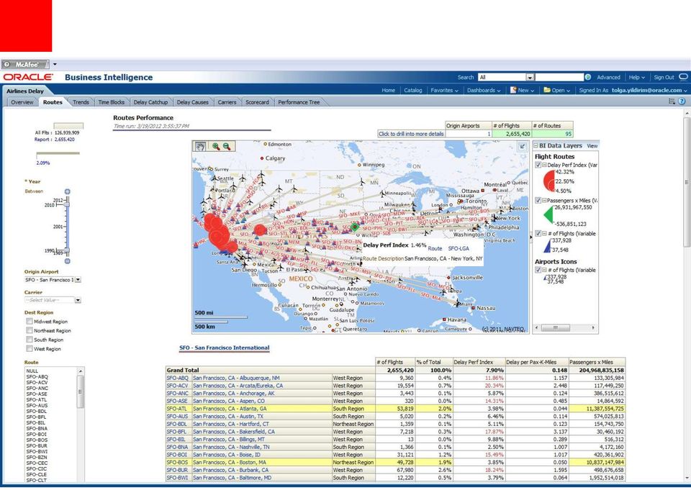This screenshot has height=490, width=691.
Task: Click the Oracle logo
Action: 28,77
